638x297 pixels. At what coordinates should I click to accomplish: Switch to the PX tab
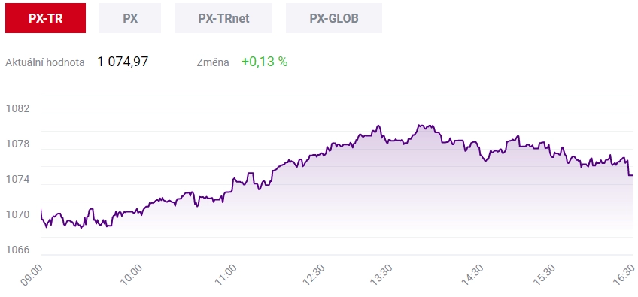[130, 18]
